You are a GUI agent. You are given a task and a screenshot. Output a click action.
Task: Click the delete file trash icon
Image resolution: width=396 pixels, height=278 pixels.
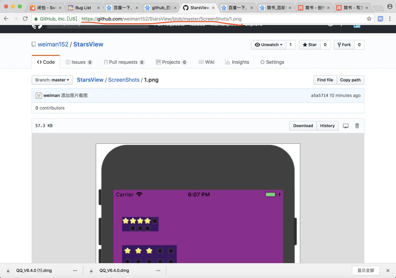[357, 126]
